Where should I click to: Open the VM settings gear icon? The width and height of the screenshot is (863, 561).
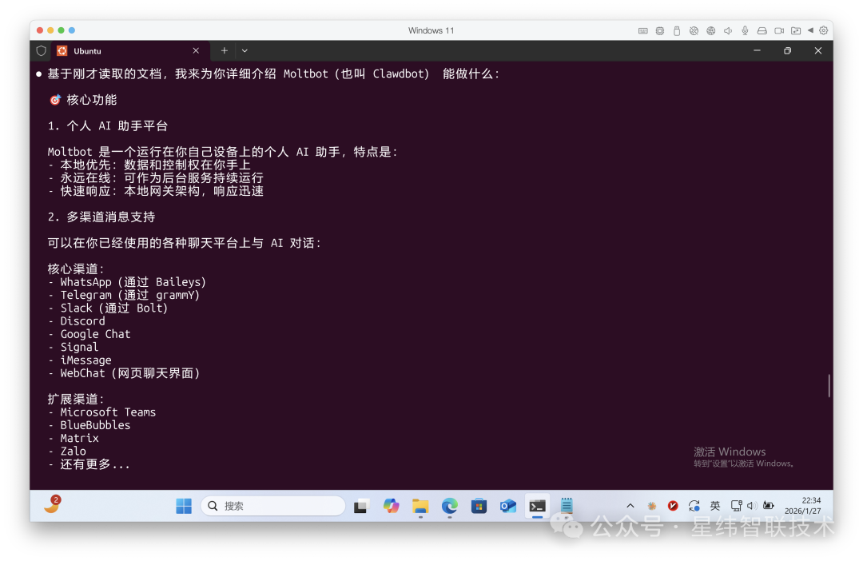(824, 30)
